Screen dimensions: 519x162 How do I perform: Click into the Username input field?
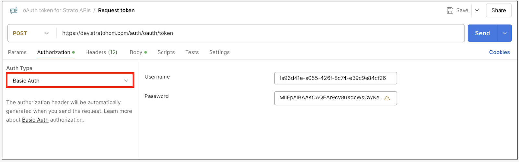pos(335,78)
